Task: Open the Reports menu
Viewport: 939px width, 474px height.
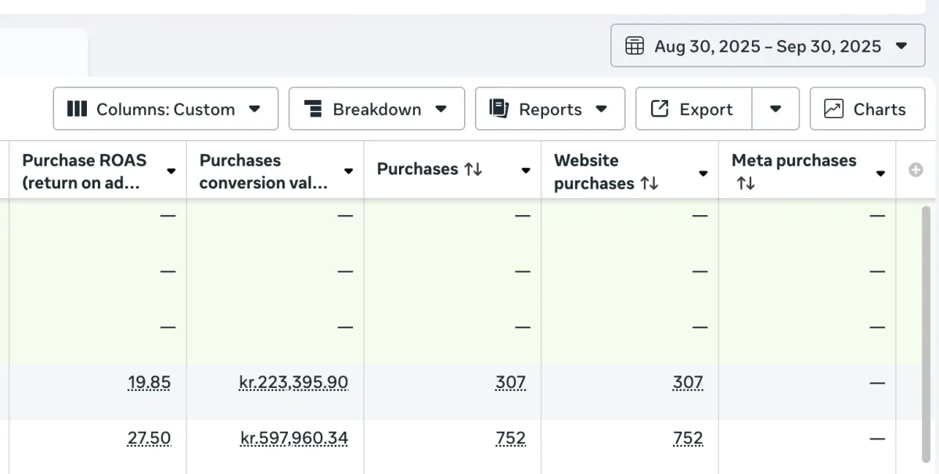Action: [550, 109]
